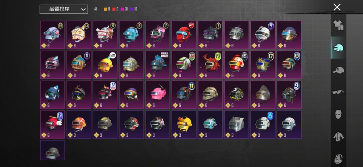
Task: Close the inventory with X icon
Action: pyautogui.click(x=337, y=7)
